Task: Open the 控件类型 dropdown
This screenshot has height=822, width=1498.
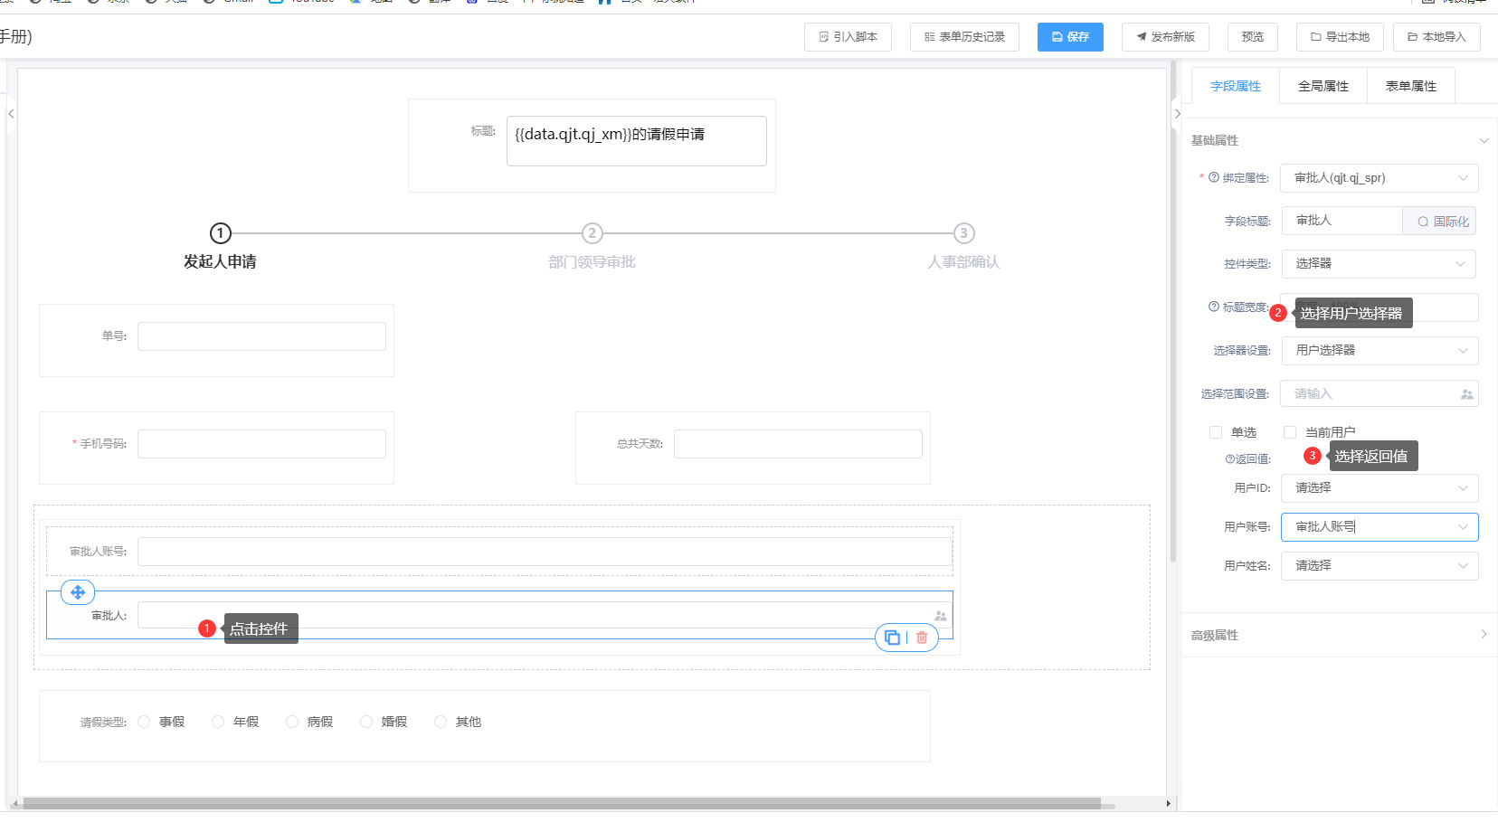Action: pos(1379,264)
